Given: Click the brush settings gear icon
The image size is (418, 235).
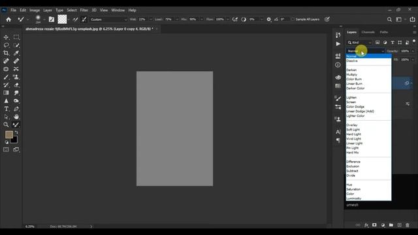Looking at the screenshot, I should click(x=268, y=19).
